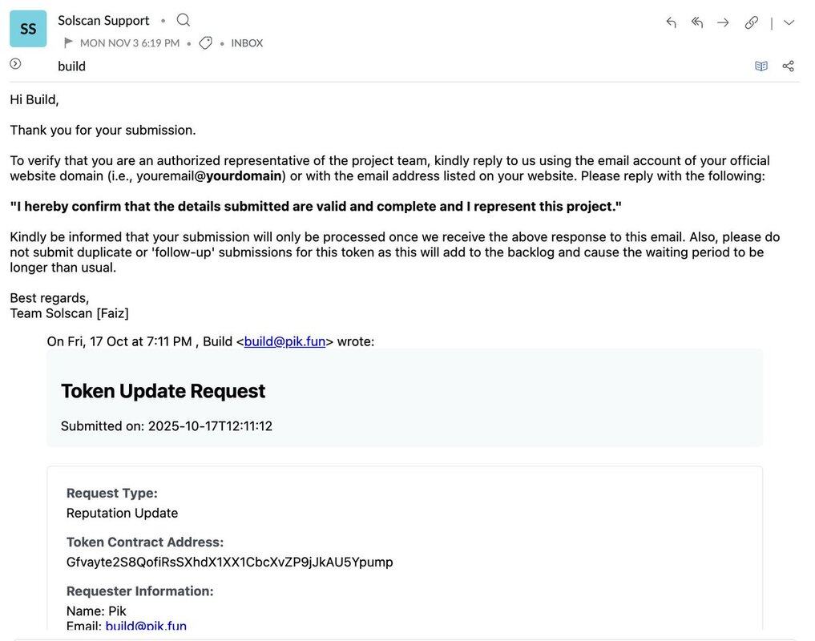Click the share icon beside subject
The width and height of the screenshot is (815, 641).
pos(788,66)
